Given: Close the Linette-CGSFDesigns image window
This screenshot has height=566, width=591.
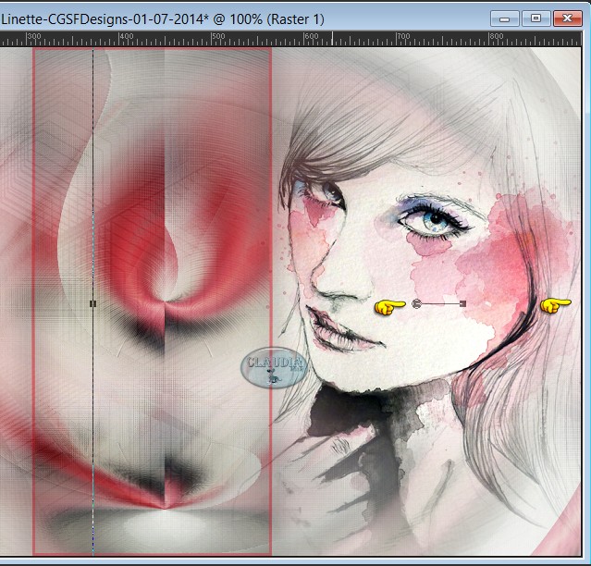Looking at the screenshot, I should tap(567, 18).
